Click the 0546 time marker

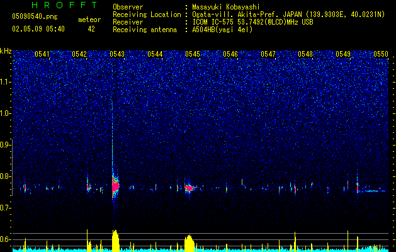click(230, 54)
